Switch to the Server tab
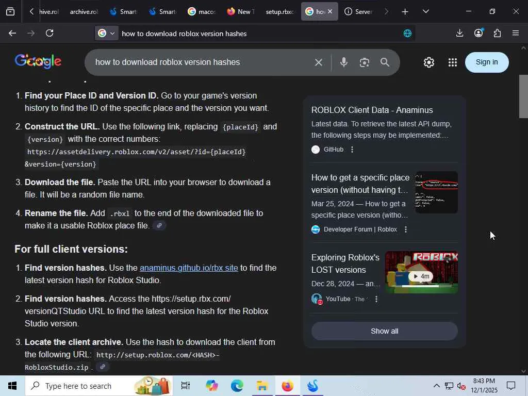The height and width of the screenshot is (396, 528). coord(359,12)
